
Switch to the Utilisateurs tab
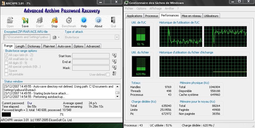(211, 16)
